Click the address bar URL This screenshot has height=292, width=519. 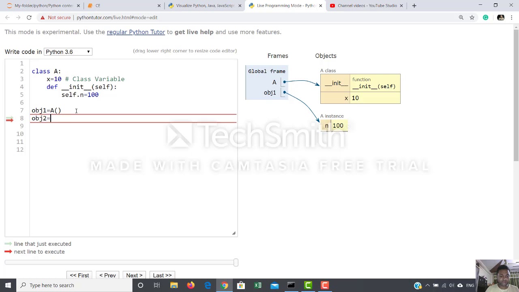click(x=117, y=17)
